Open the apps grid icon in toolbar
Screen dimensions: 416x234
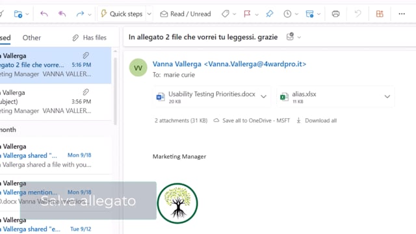(380, 14)
